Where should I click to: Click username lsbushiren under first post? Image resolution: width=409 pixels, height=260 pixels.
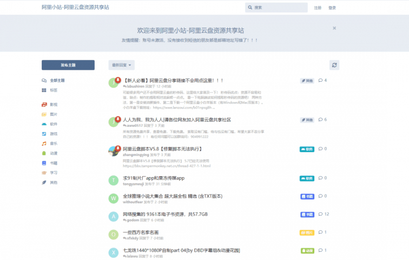(135, 86)
